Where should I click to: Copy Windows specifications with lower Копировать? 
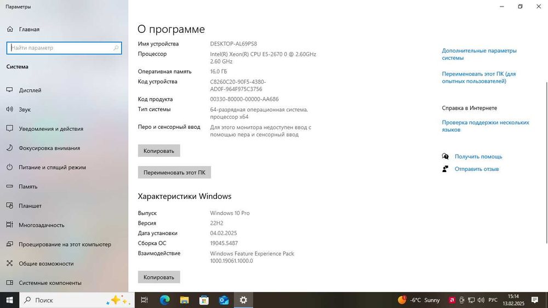pos(159,277)
